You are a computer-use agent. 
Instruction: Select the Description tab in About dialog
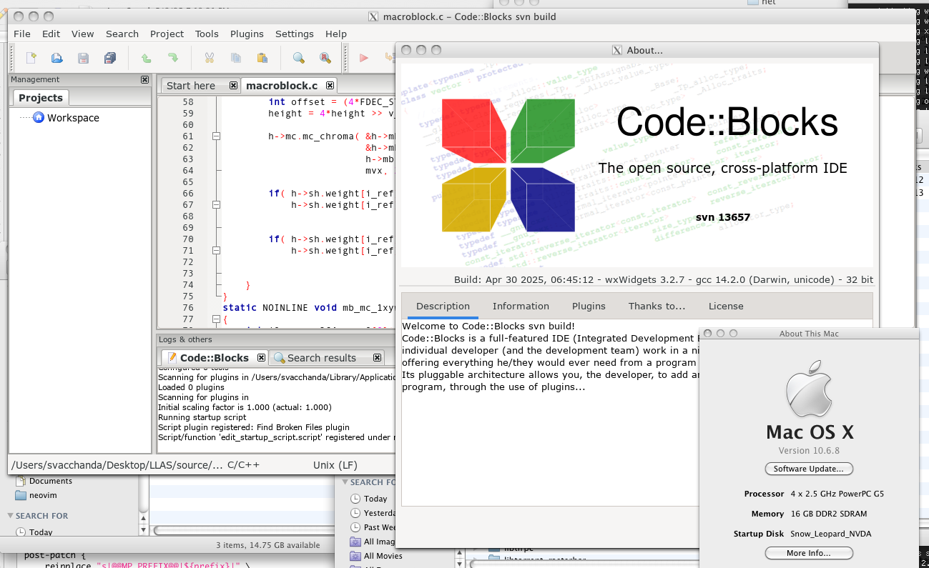point(443,306)
